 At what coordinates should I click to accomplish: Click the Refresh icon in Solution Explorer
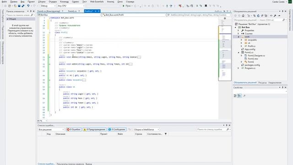pos(258,16)
